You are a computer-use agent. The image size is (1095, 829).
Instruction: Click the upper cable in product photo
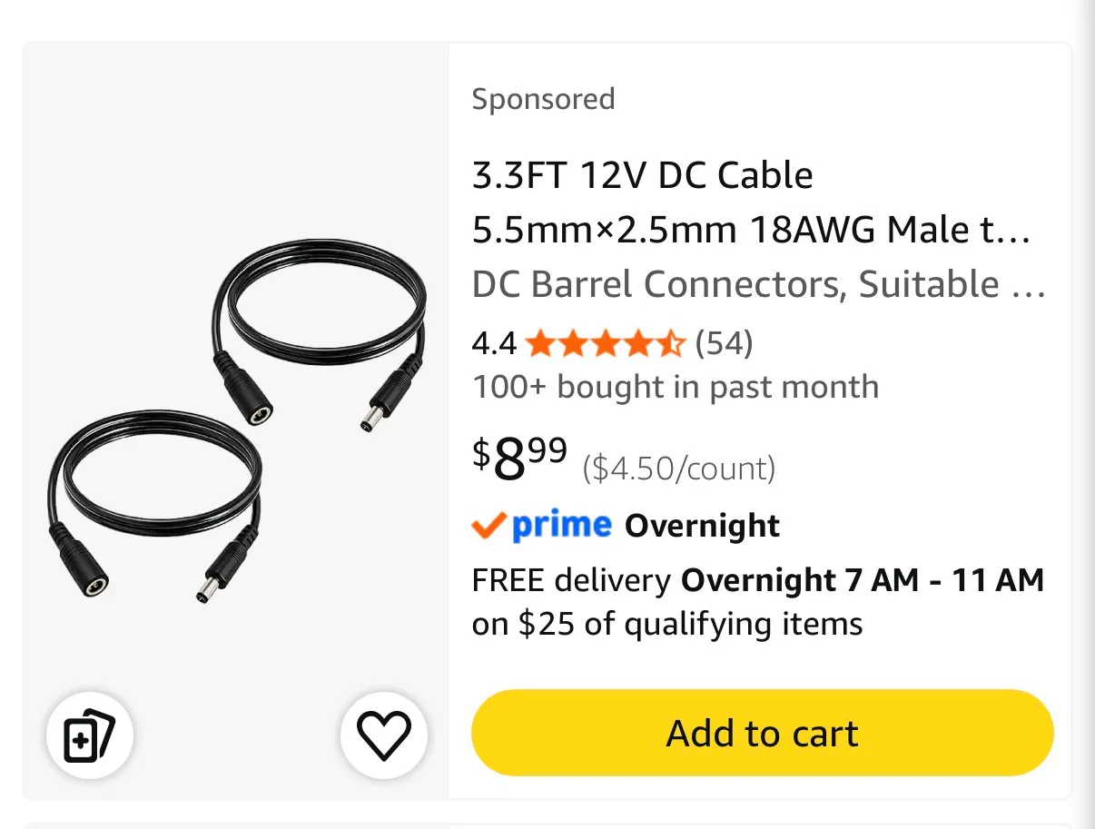(319, 335)
